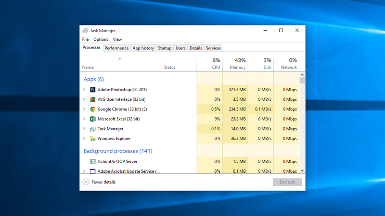The width and height of the screenshot is (385, 216).
Task: Select the Microsoft Excel (32 bit) name
Action: (118, 119)
